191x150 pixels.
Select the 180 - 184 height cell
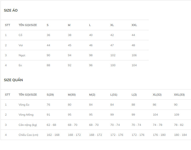[x=180, y=135]
